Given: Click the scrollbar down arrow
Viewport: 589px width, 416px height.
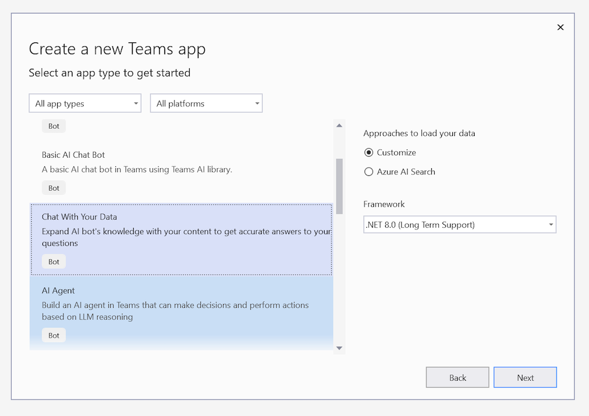Looking at the screenshot, I should tap(339, 348).
